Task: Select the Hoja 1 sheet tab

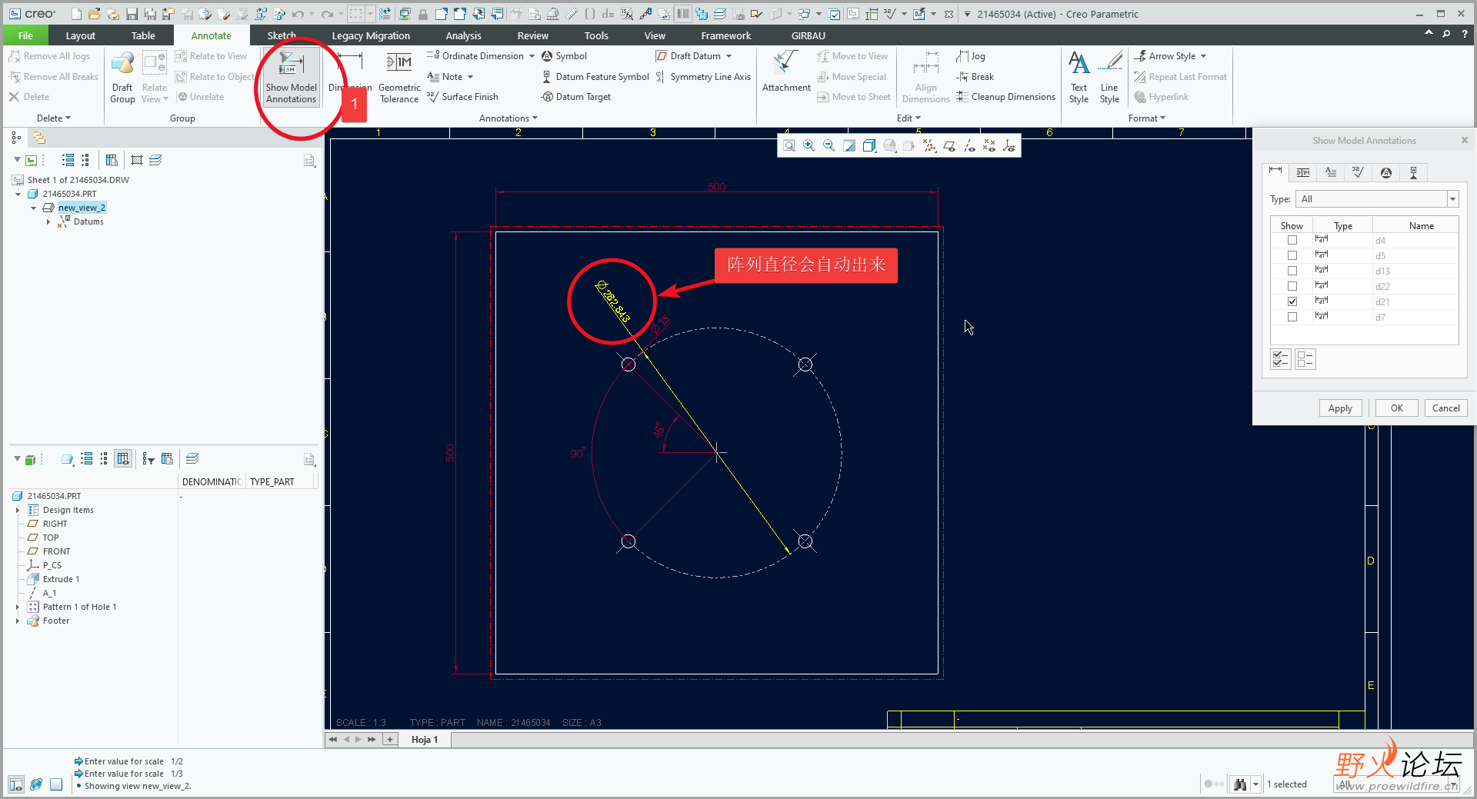Action: coord(424,740)
